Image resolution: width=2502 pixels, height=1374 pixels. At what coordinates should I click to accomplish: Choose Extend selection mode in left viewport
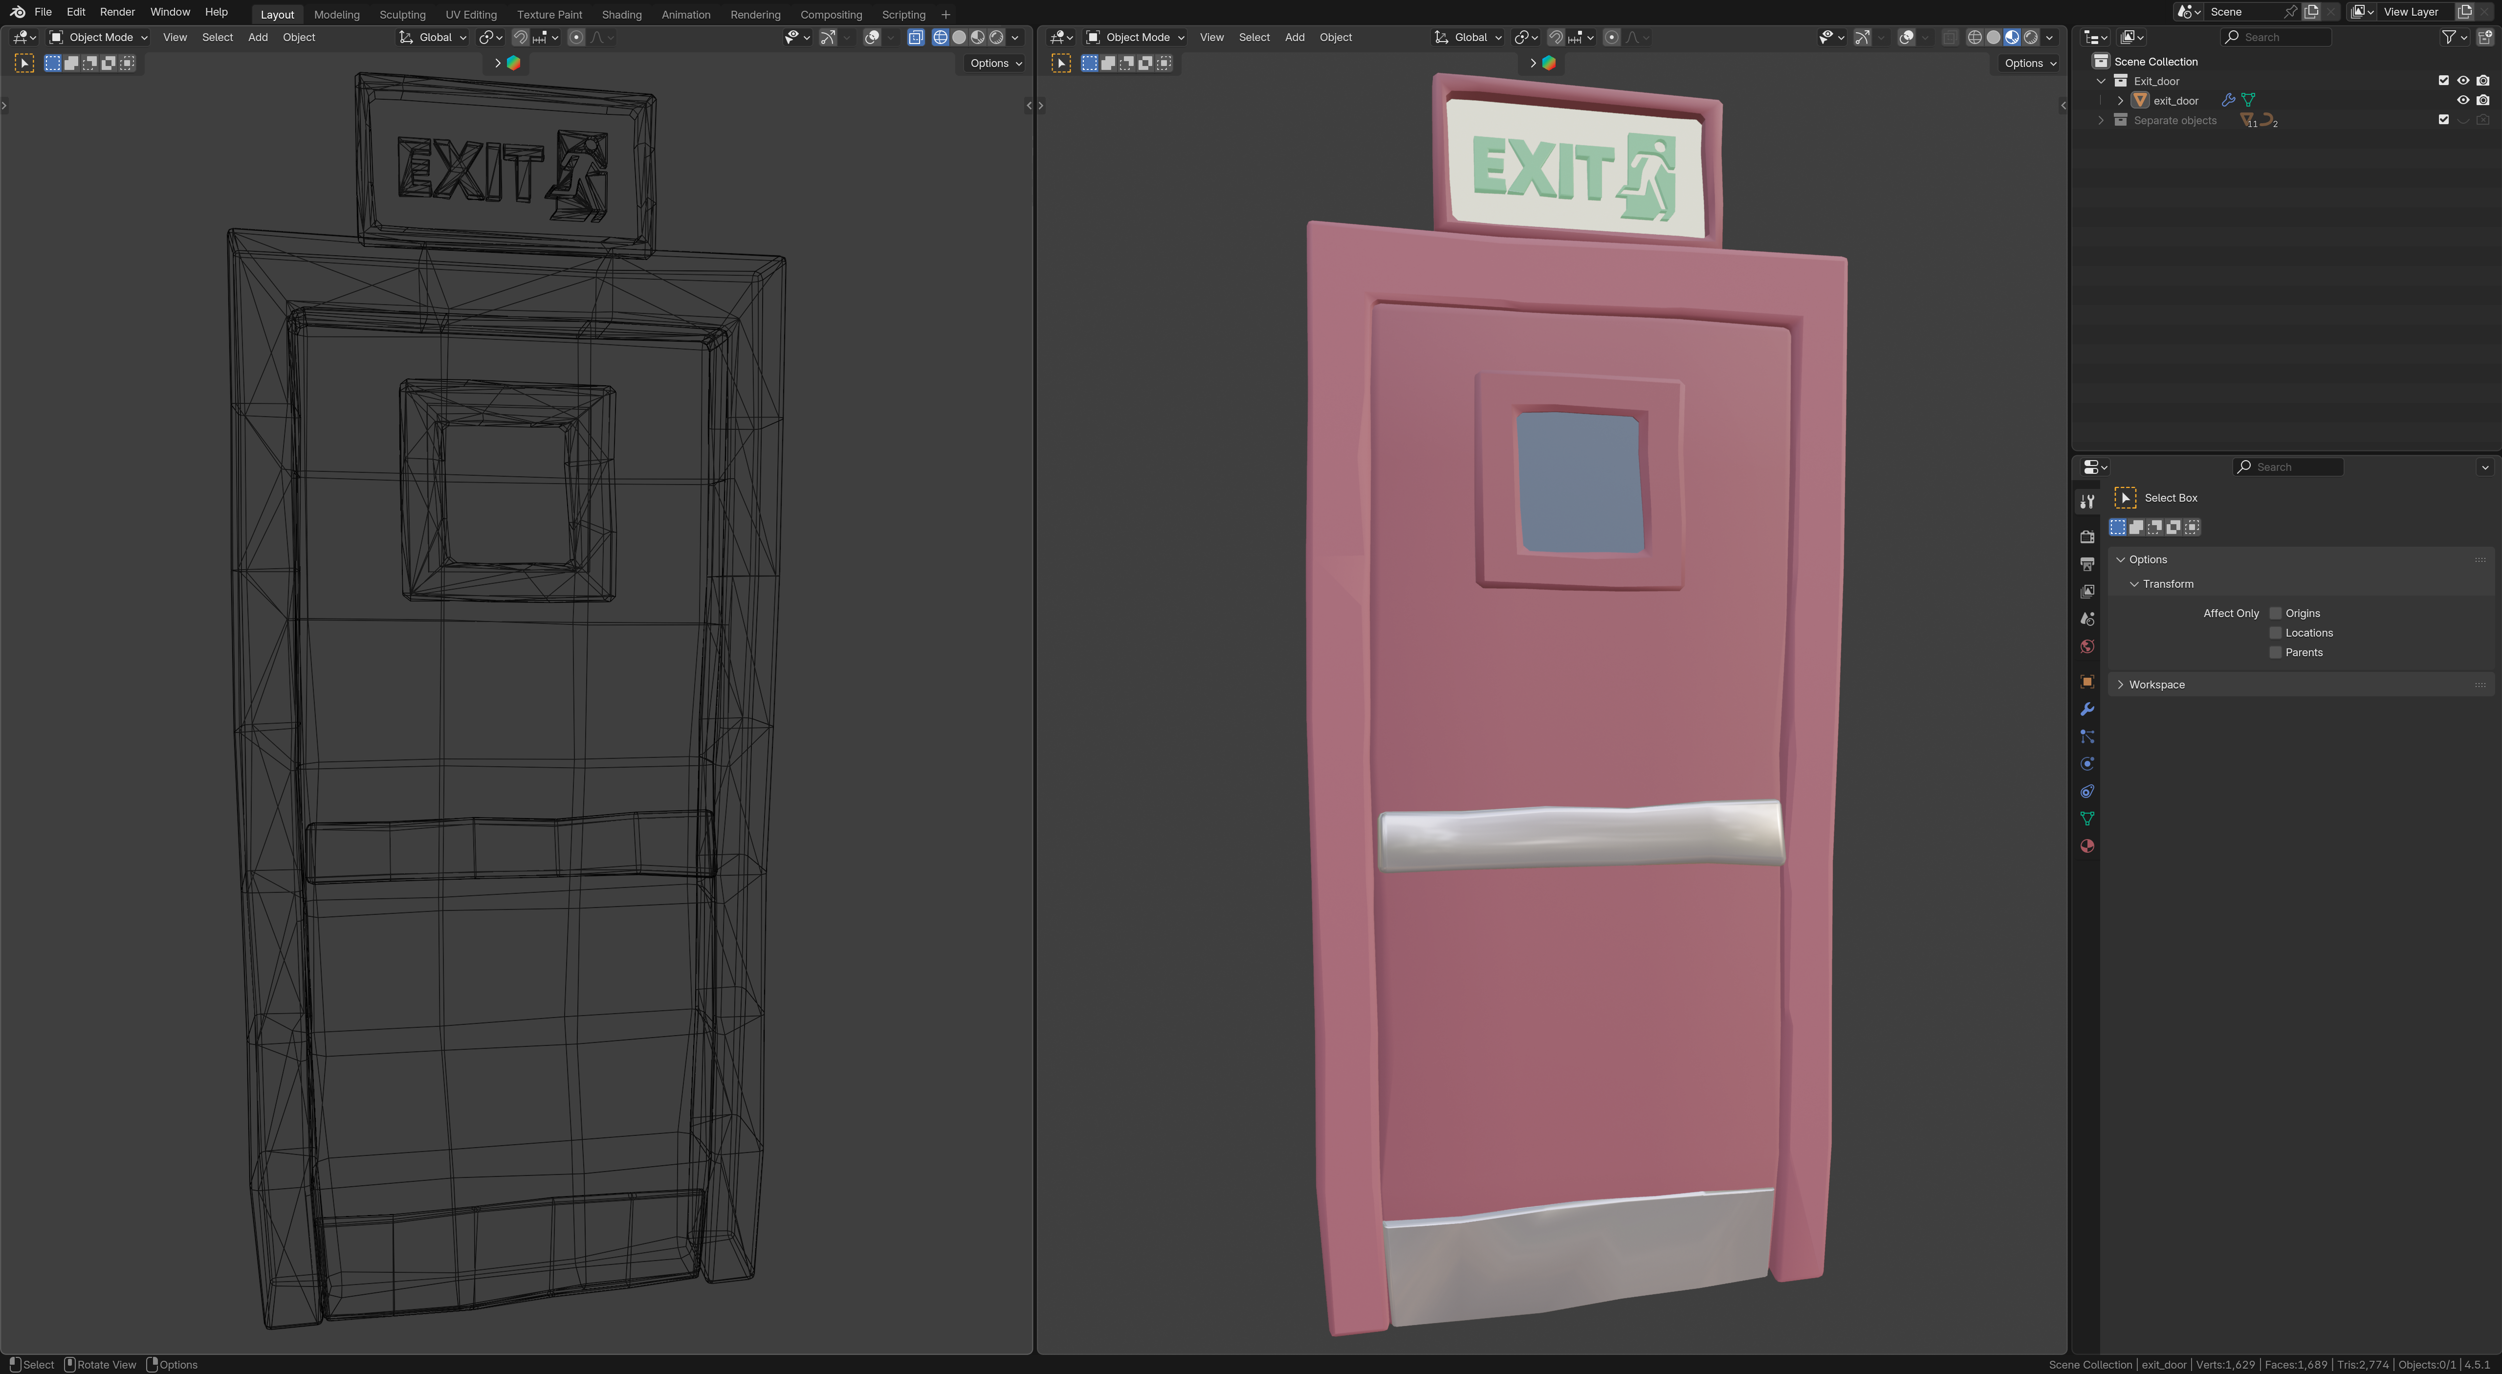pos(71,63)
